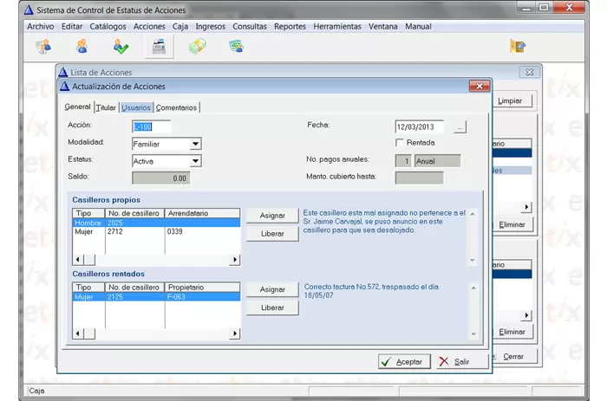Click the first toolbar icon with shield
This screenshot has height=401, width=607.
coord(43,47)
